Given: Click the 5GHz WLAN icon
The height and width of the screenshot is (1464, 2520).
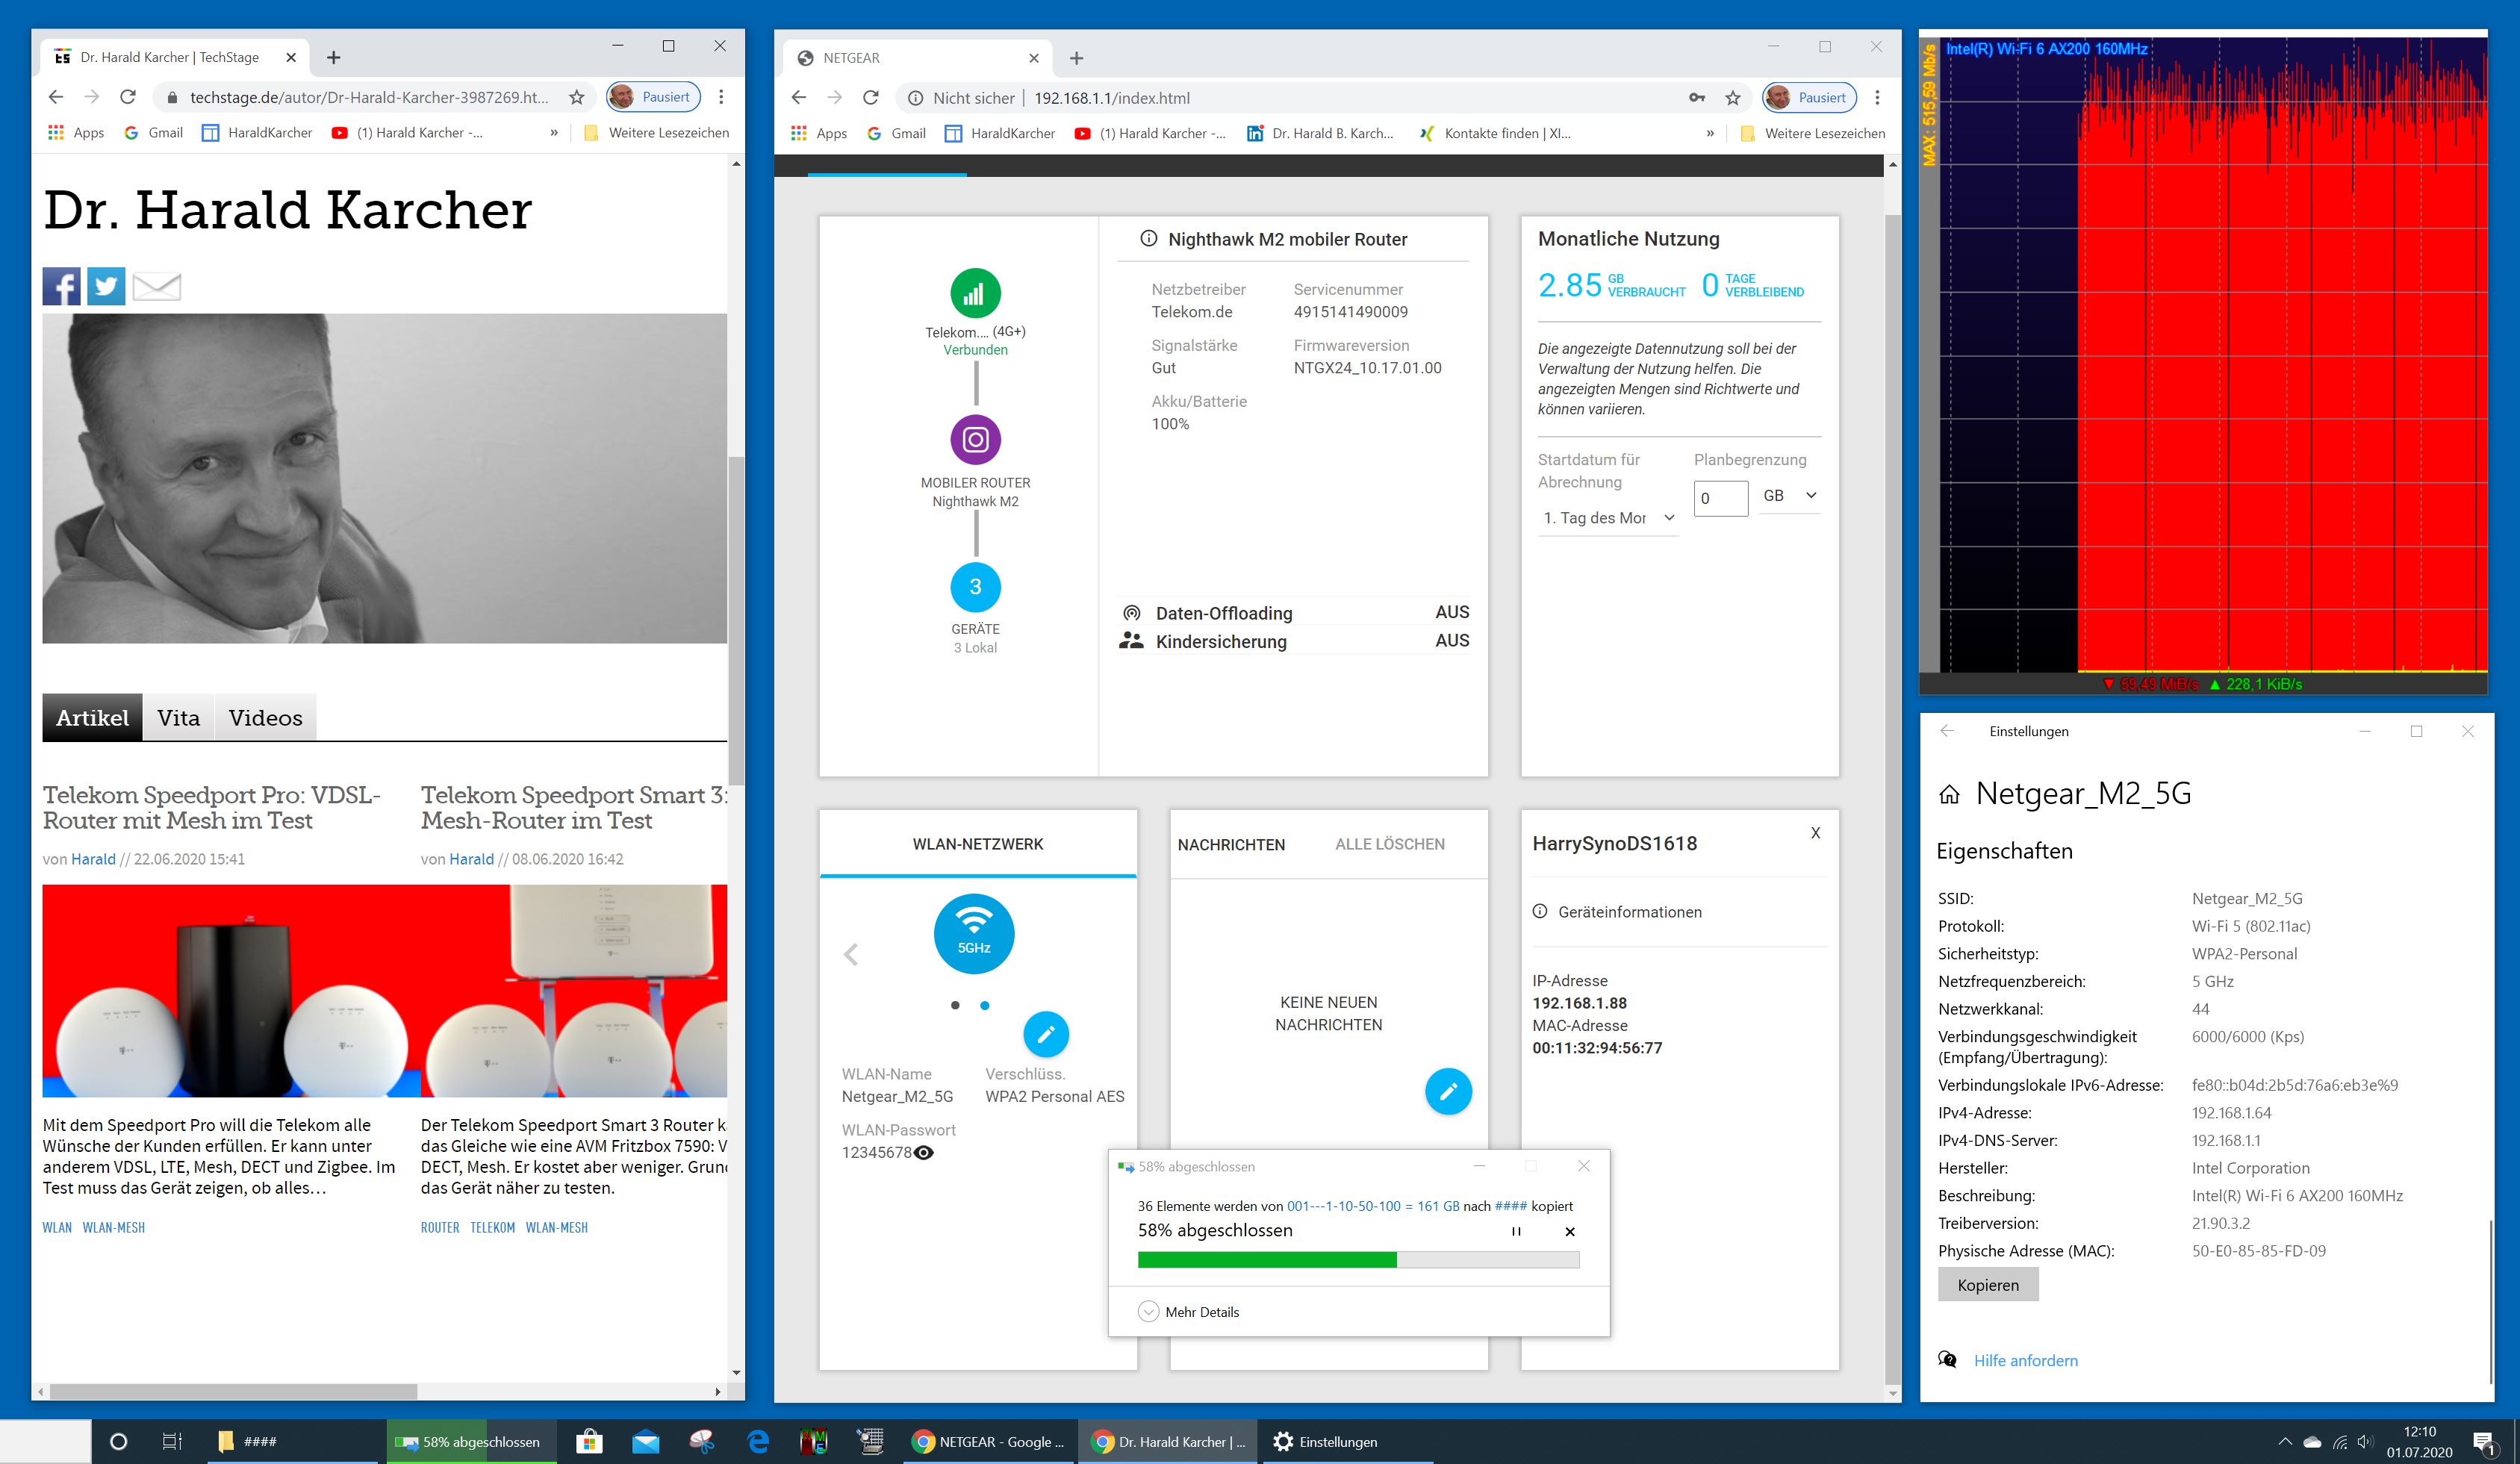Looking at the screenshot, I should click(x=974, y=934).
